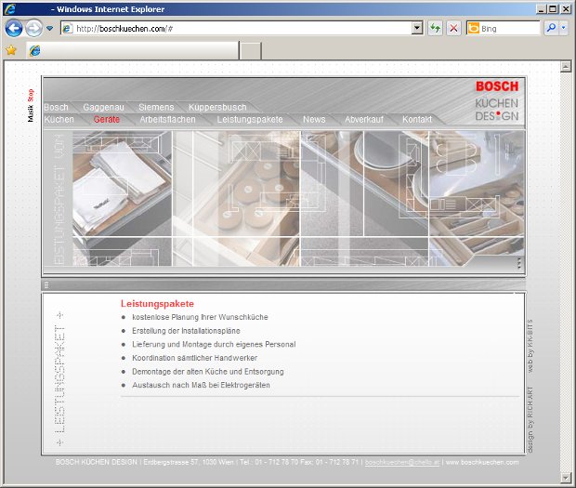Click the web by KK-BITS credit text

530,346
